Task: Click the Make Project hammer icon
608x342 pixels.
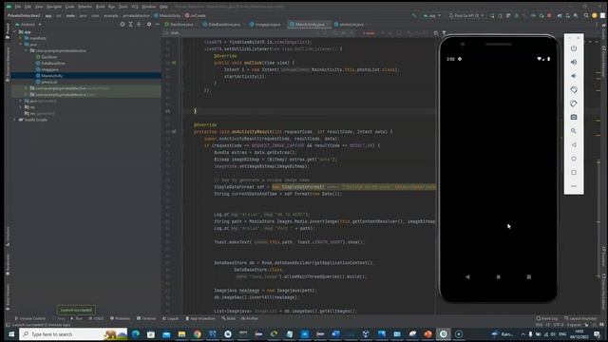Action: tap(414, 15)
